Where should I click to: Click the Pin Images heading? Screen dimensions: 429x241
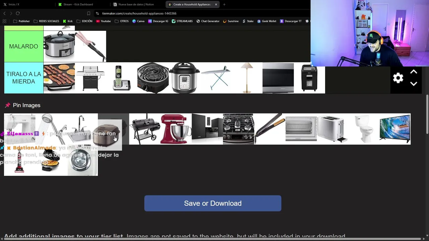tap(26, 105)
